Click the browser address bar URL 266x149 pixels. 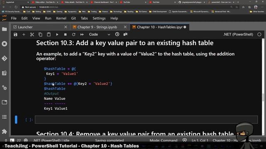coord(49,7)
